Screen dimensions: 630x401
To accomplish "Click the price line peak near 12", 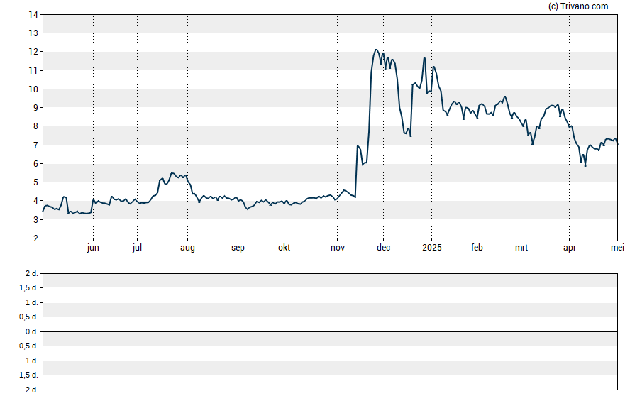I will (x=376, y=50).
